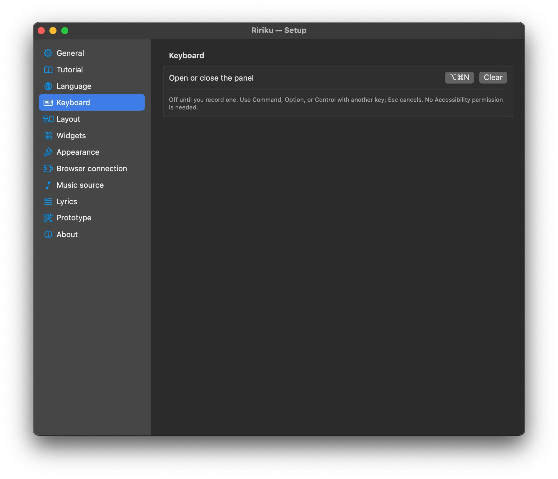Go to the Prototype section
The height and width of the screenshot is (479, 558).
pos(92,218)
